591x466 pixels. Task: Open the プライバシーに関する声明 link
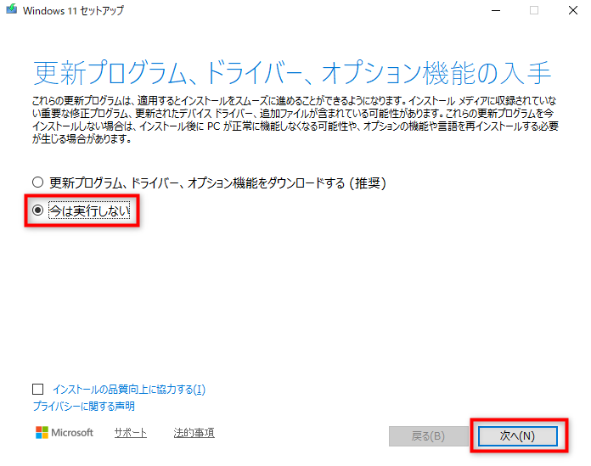point(83,407)
